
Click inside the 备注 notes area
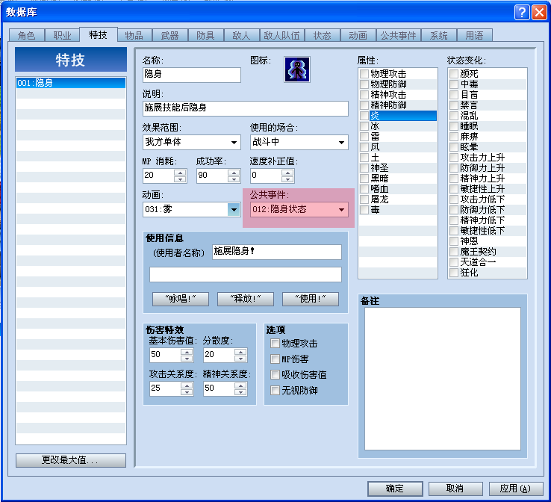[x=443, y=379]
